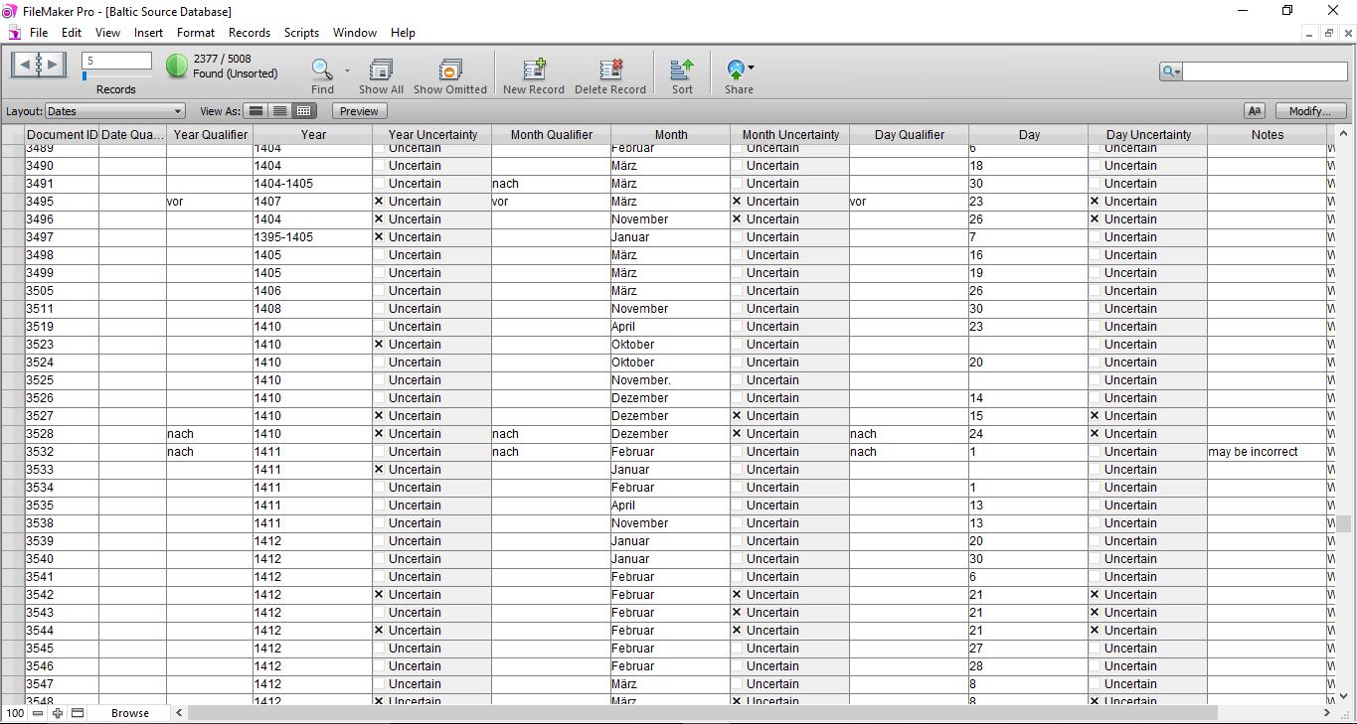Switch to List view icon

[x=280, y=111]
